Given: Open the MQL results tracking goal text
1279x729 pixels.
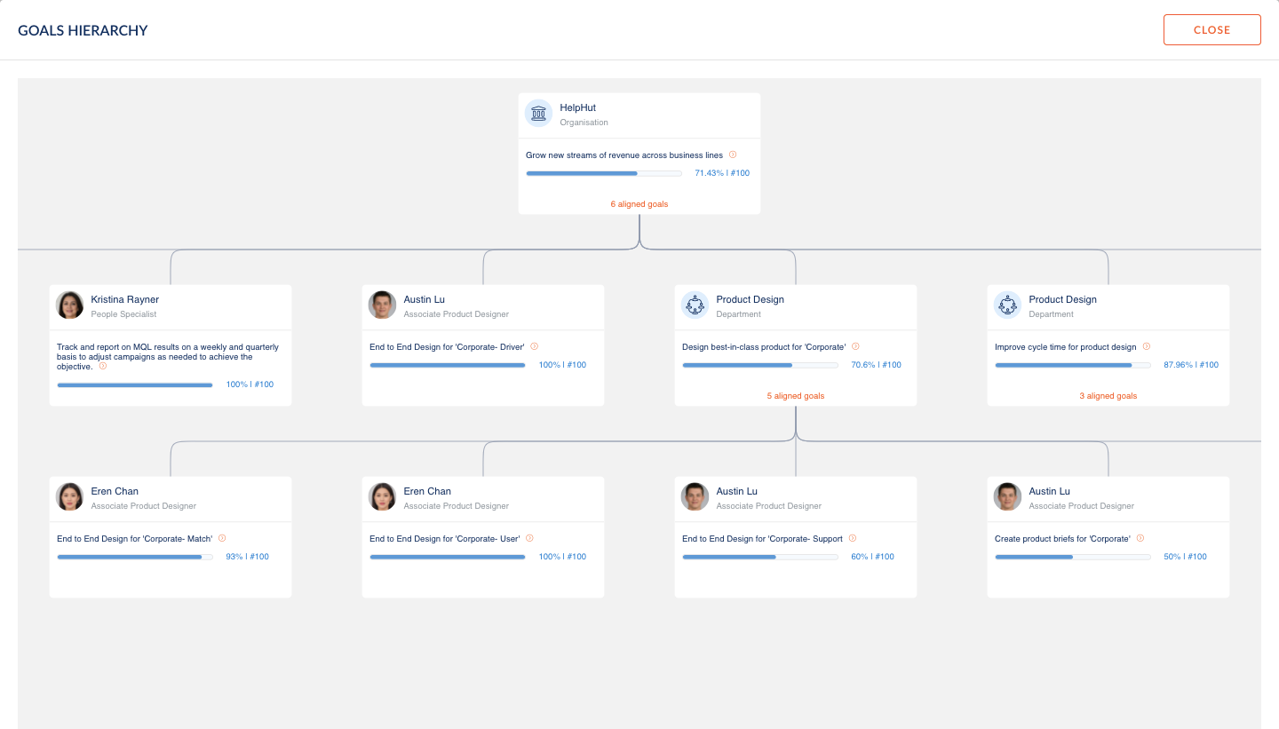Looking at the screenshot, I should pos(167,356).
